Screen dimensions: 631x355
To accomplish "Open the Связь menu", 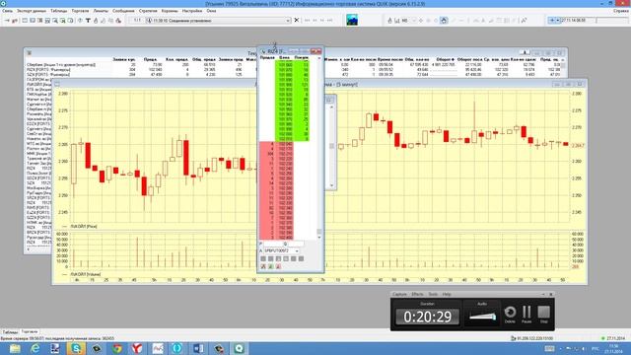I will click(7, 11).
